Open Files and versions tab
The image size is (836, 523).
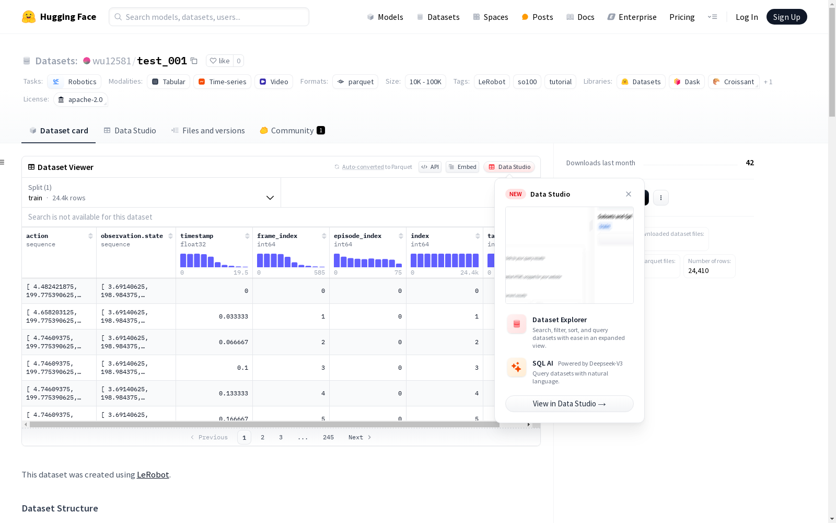coord(208,131)
